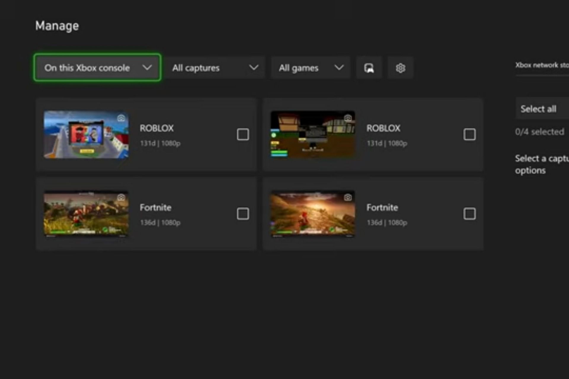The height and width of the screenshot is (379, 569).
Task: Tick the second ROBLOX capture checkbox
Action: point(469,134)
